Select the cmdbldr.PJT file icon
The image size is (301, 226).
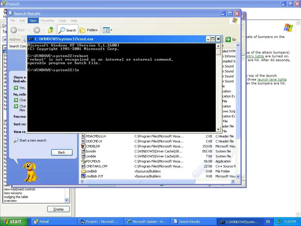83,176
